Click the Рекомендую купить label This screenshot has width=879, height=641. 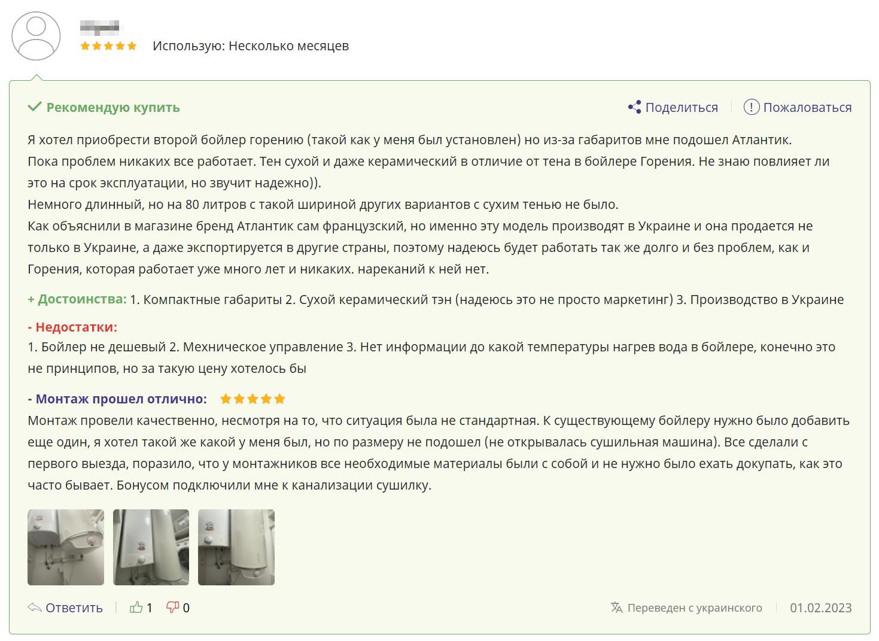click(x=113, y=107)
